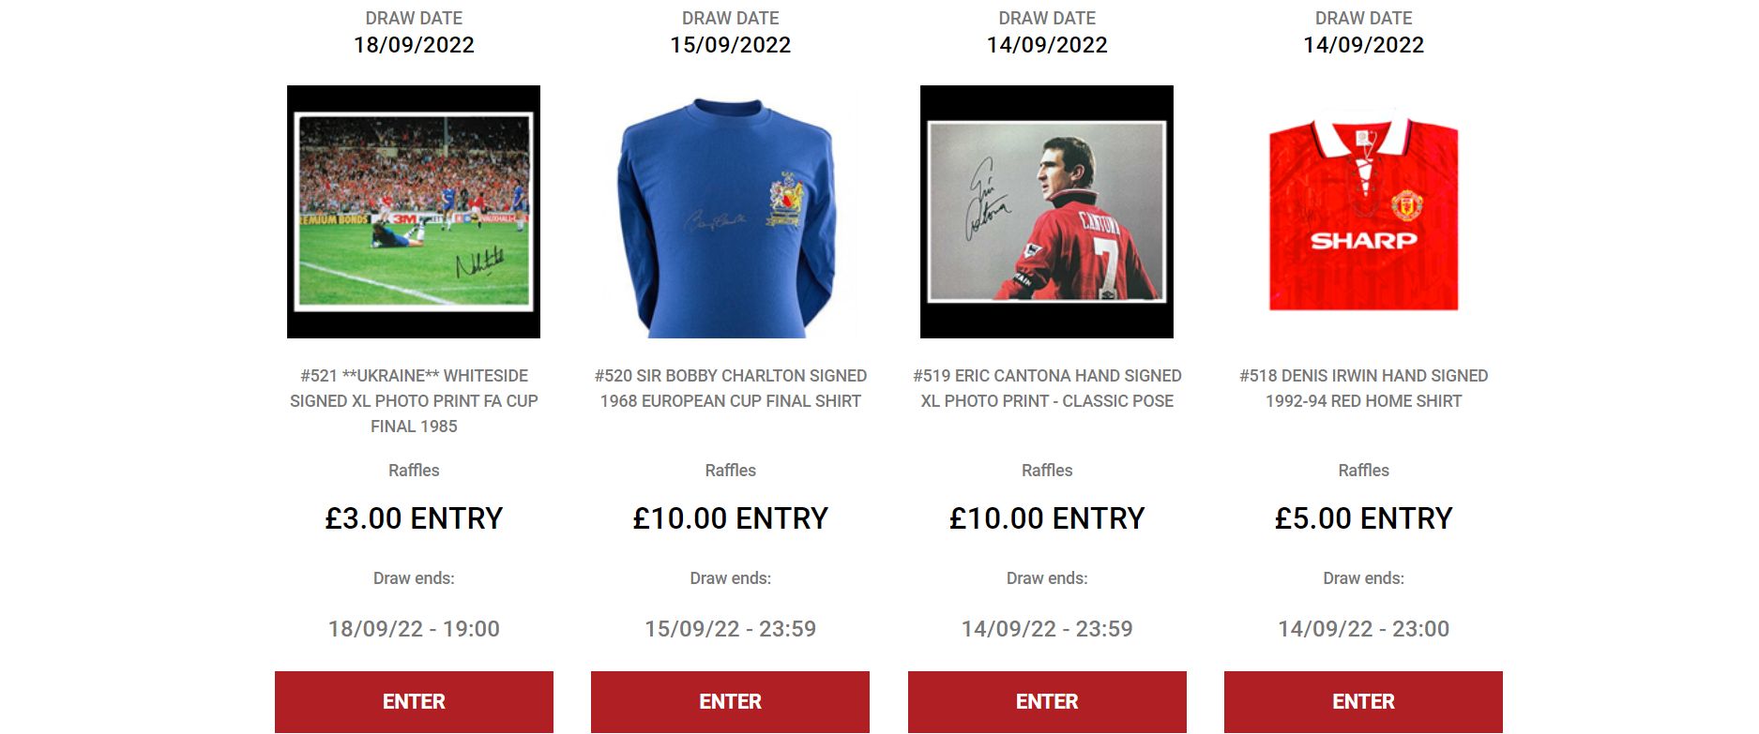This screenshot has width=1759, height=734.
Task: Click ENTER for the Whiteside photo raffle
Action: (414, 702)
